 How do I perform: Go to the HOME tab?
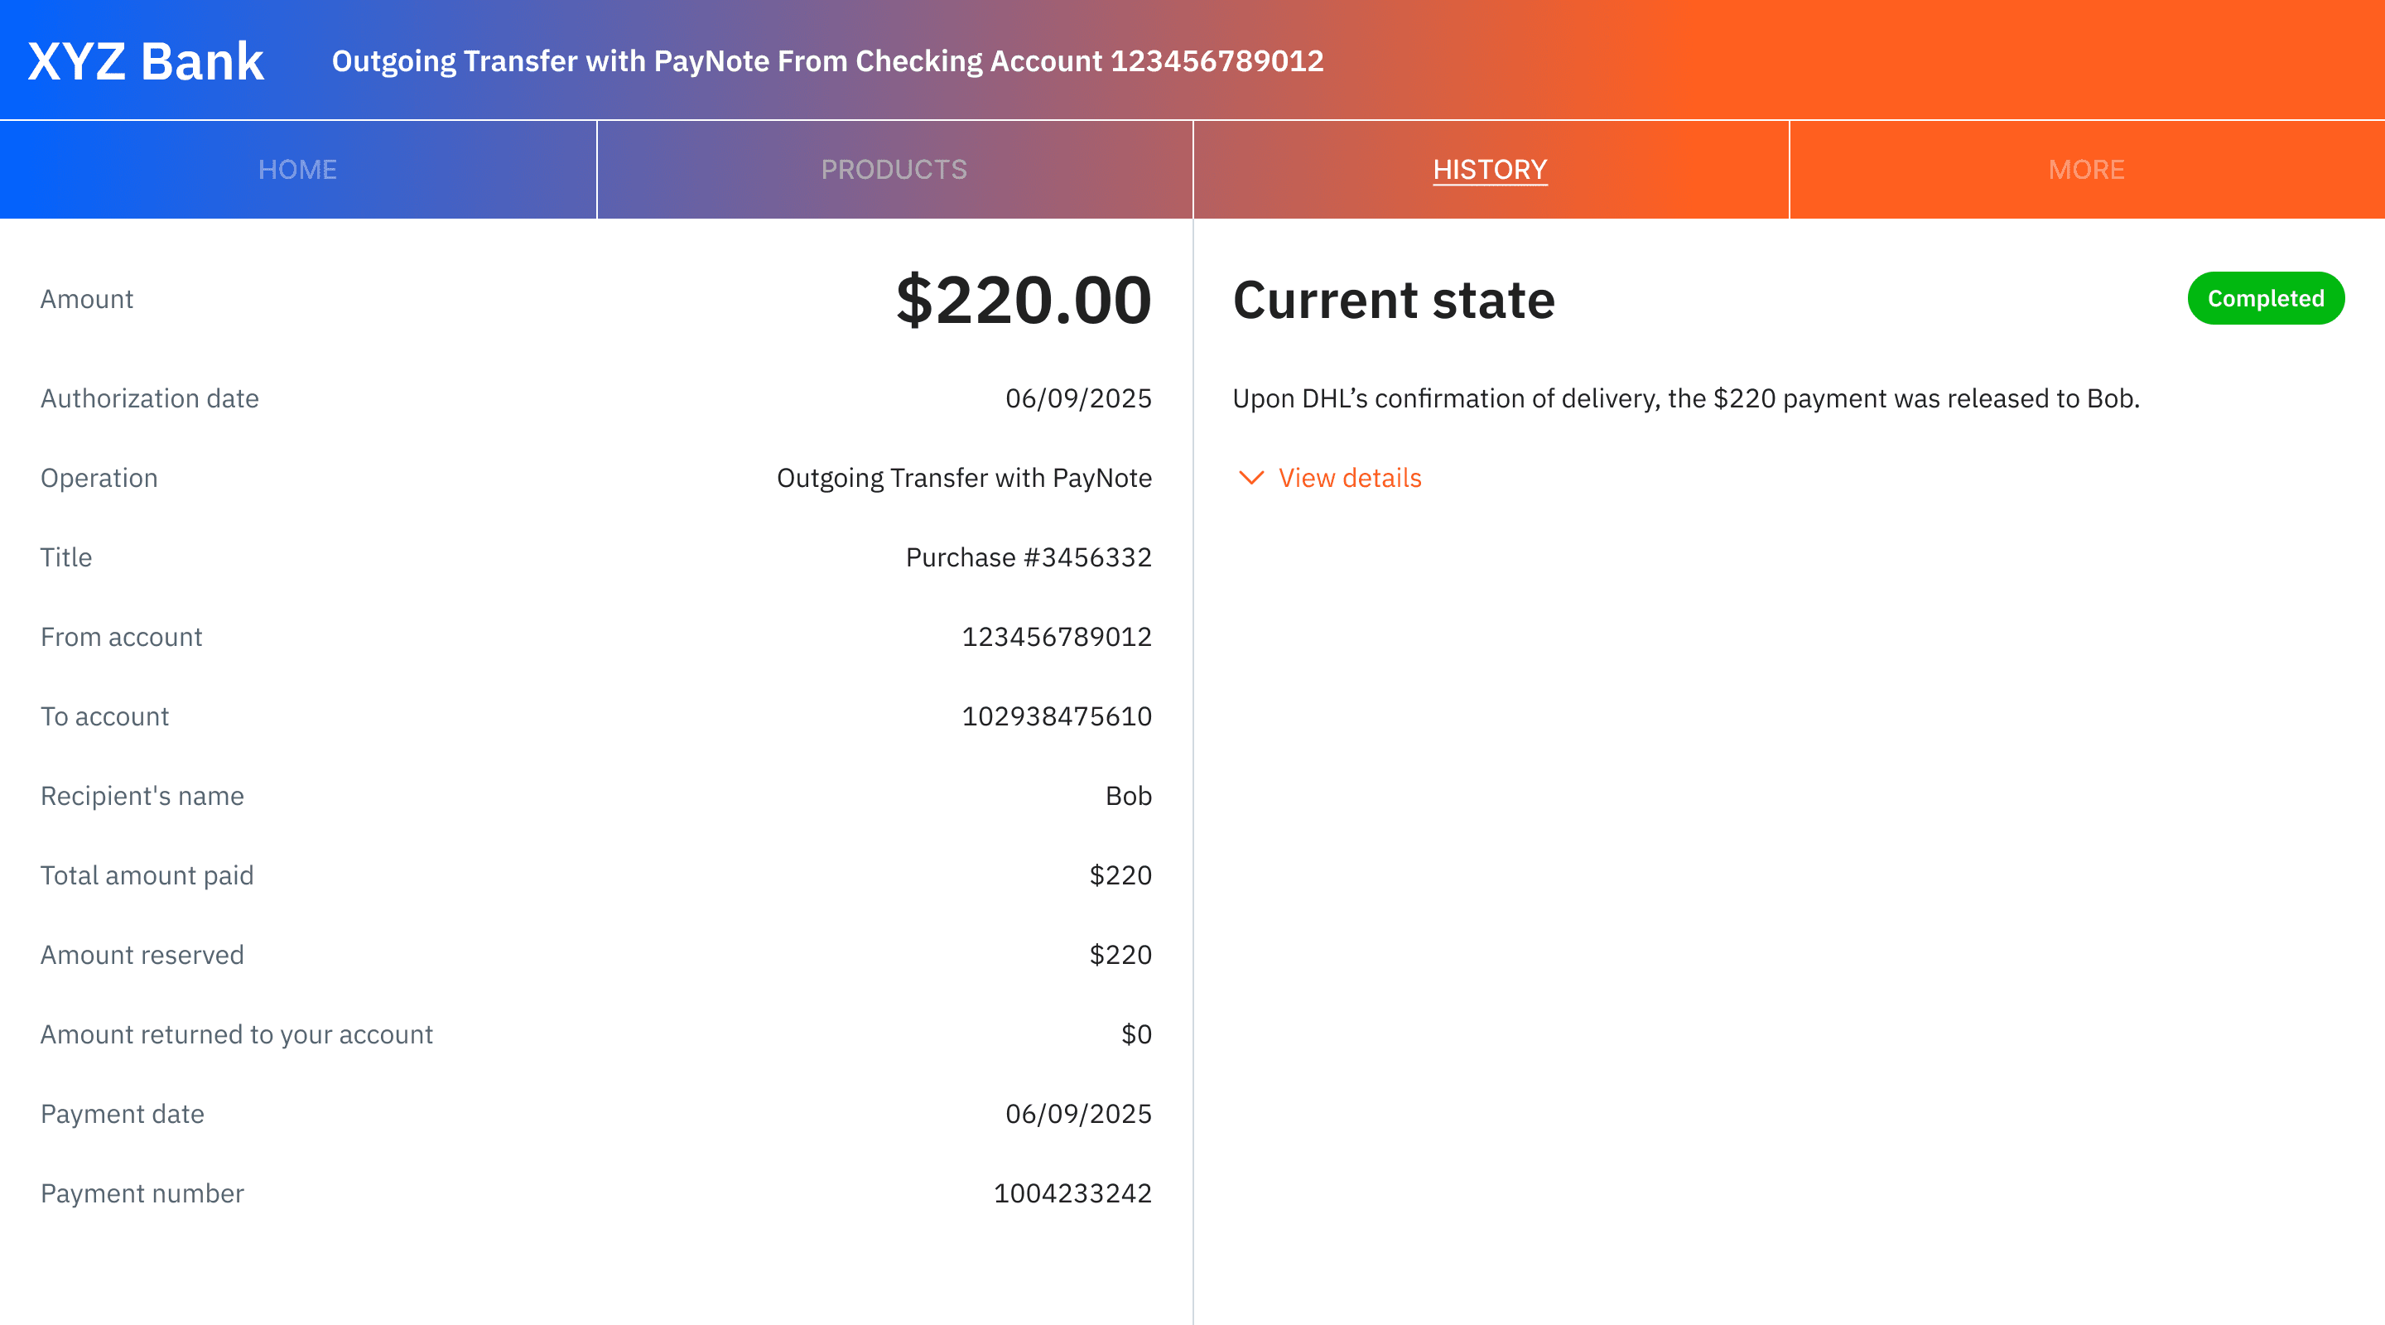[x=297, y=168]
